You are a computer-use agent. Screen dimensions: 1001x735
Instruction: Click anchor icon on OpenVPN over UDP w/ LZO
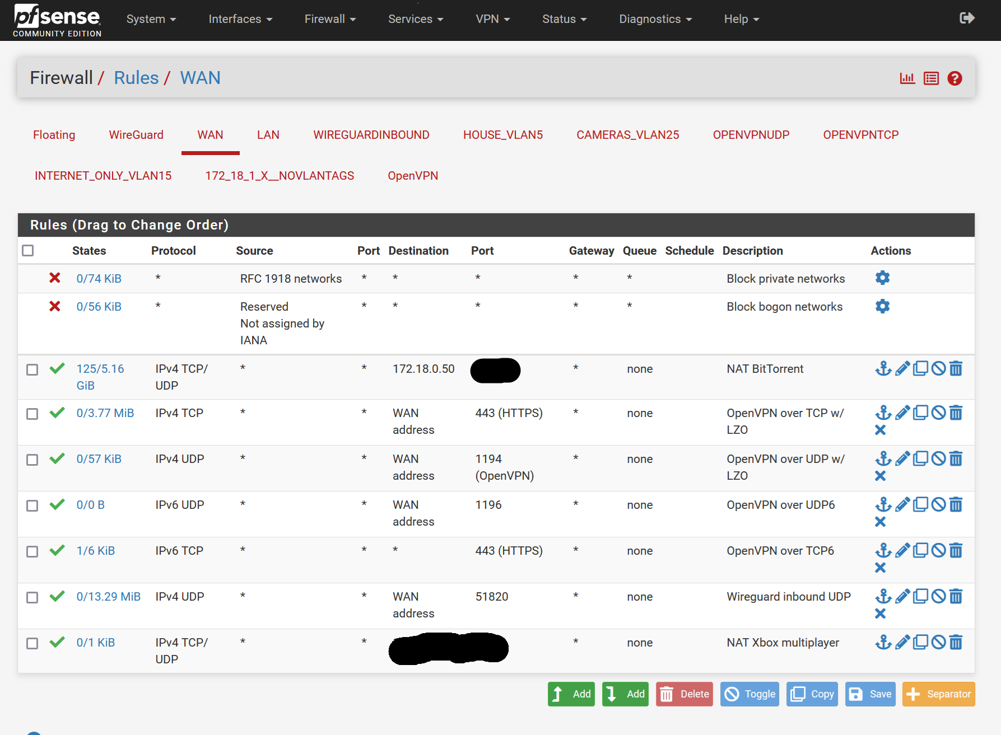point(883,458)
